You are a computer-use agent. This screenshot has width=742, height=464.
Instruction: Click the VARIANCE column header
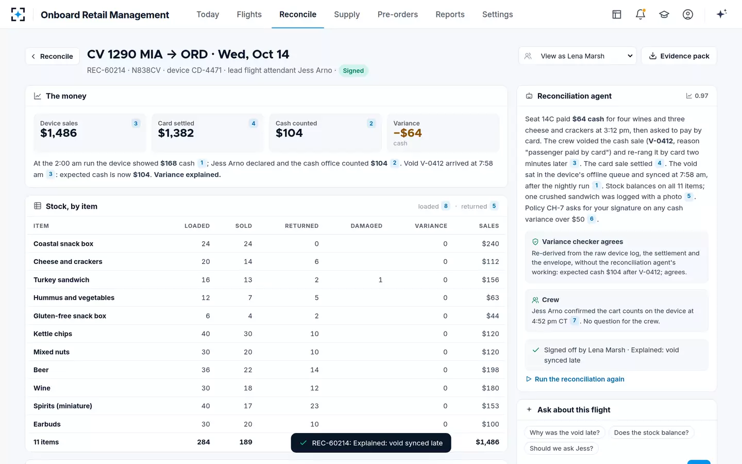tap(431, 226)
